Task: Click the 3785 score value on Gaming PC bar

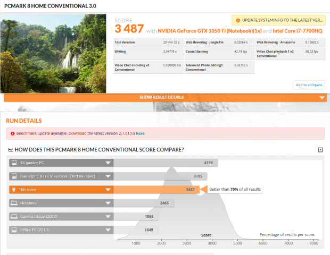Action: 198,176
